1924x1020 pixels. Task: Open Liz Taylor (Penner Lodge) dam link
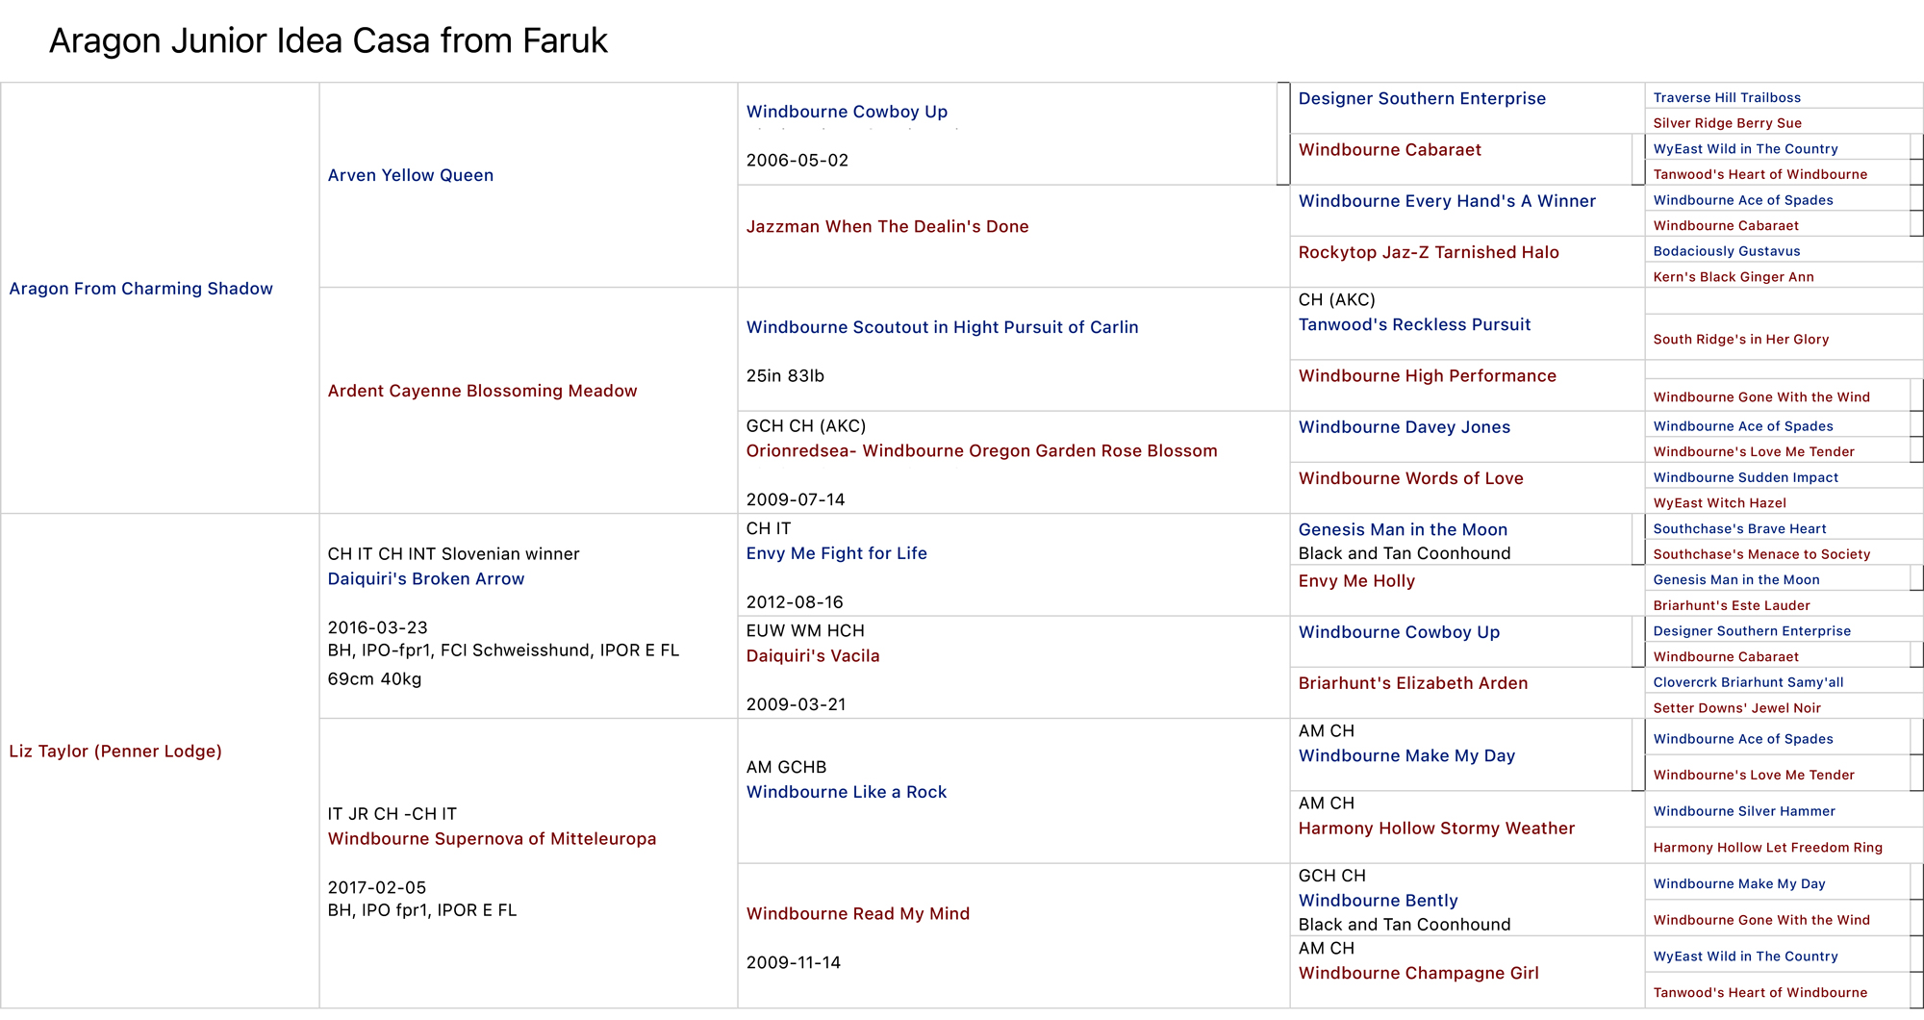click(115, 752)
